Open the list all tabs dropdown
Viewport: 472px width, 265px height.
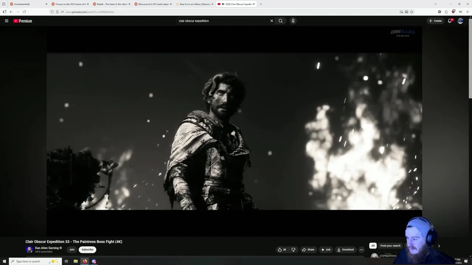point(435,4)
